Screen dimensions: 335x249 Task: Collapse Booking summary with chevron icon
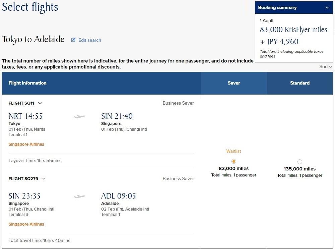tap(327, 8)
